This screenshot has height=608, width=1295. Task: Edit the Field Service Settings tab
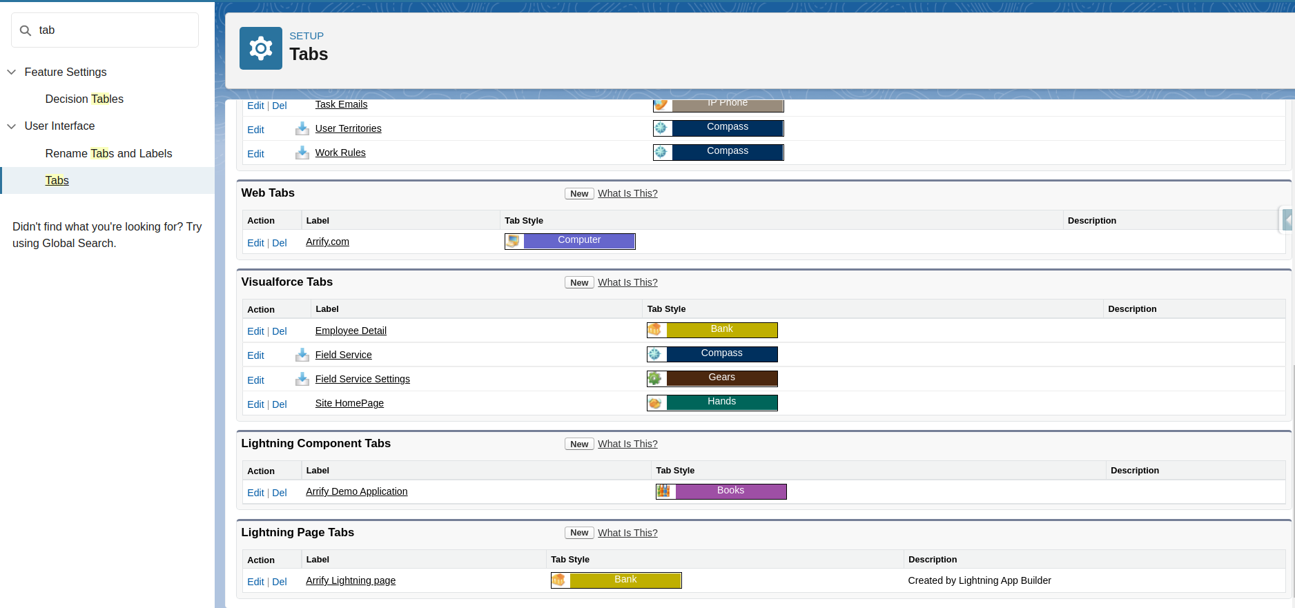[255, 380]
